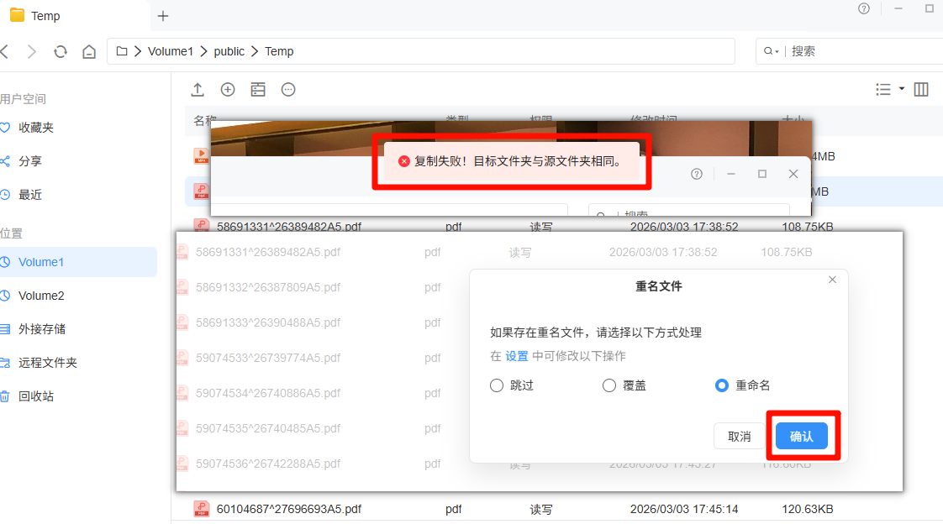Click Temp in the breadcrumb path
Viewport: 943px width, 524px height.
[x=279, y=52]
